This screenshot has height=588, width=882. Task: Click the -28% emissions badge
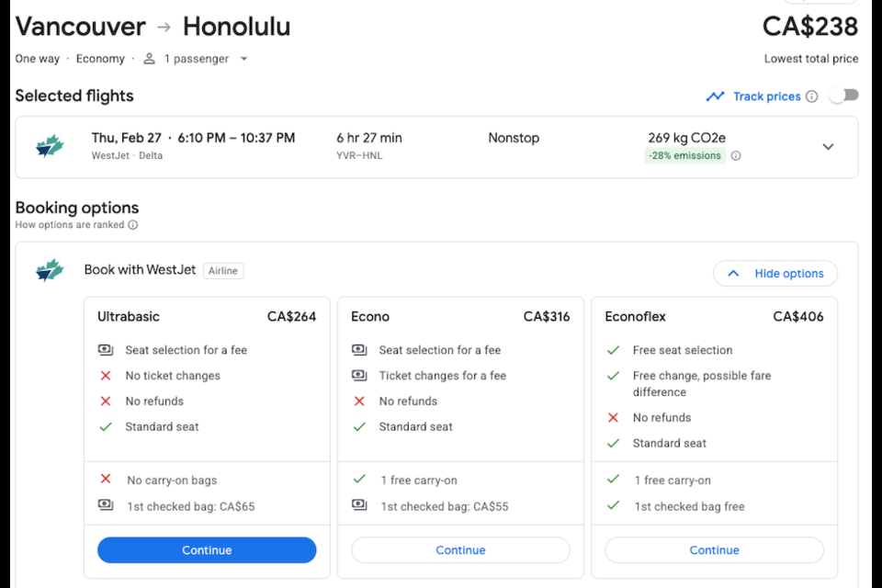[684, 156]
